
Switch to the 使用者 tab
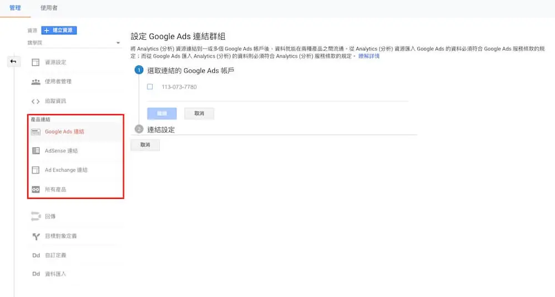[x=48, y=8]
